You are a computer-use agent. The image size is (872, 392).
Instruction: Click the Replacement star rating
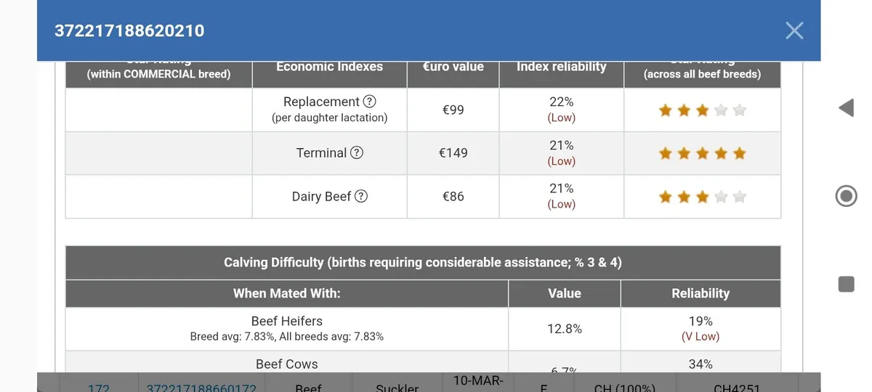702,110
